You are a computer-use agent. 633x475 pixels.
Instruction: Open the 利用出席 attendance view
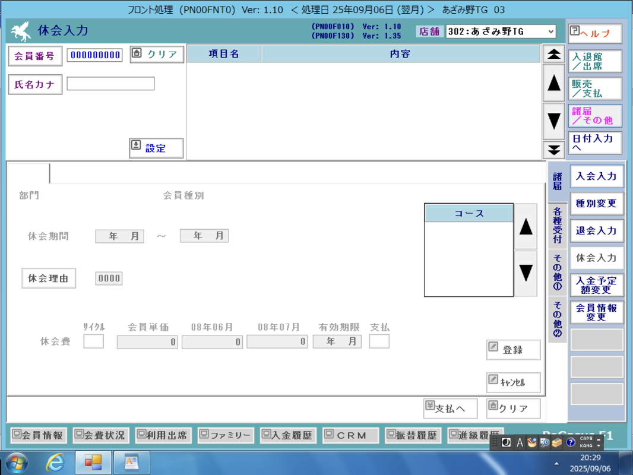163,435
